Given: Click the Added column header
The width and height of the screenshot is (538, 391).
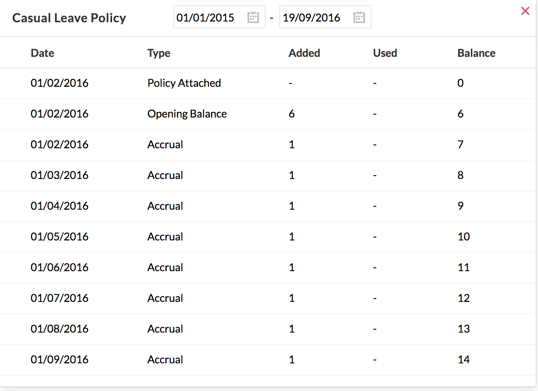Looking at the screenshot, I should pyautogui.click(x=304, y=53).
